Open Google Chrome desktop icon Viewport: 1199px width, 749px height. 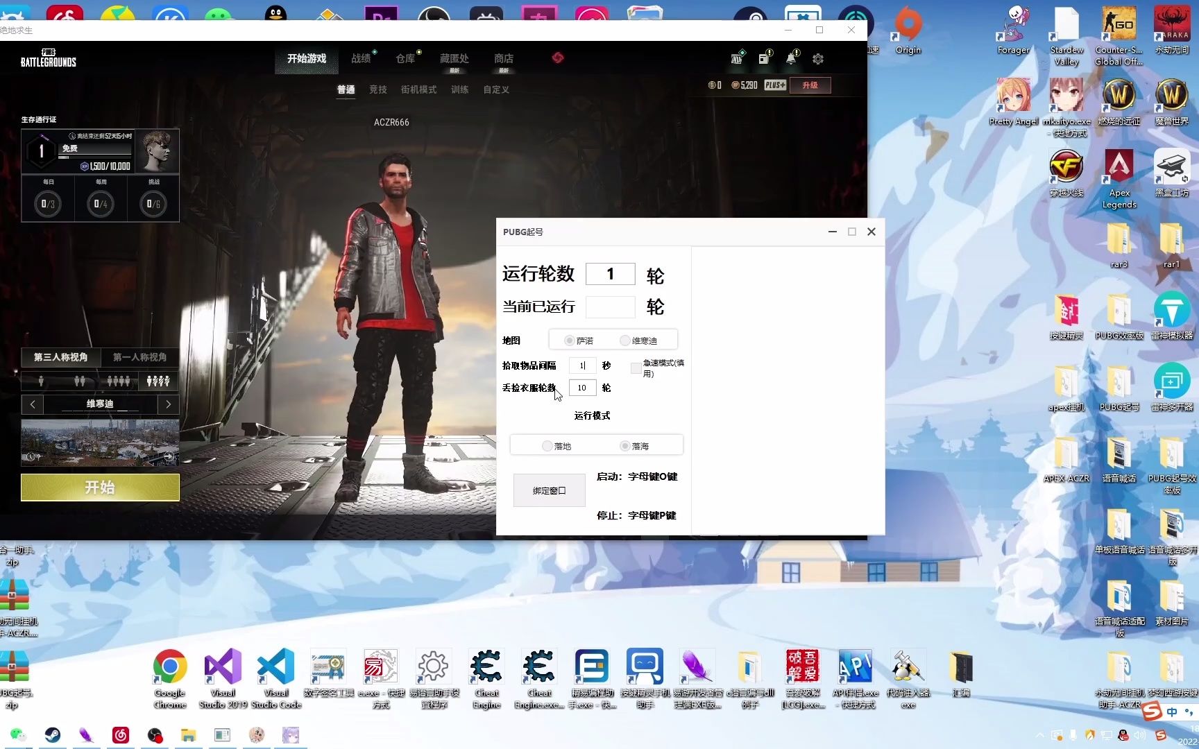tap(170, 679)
